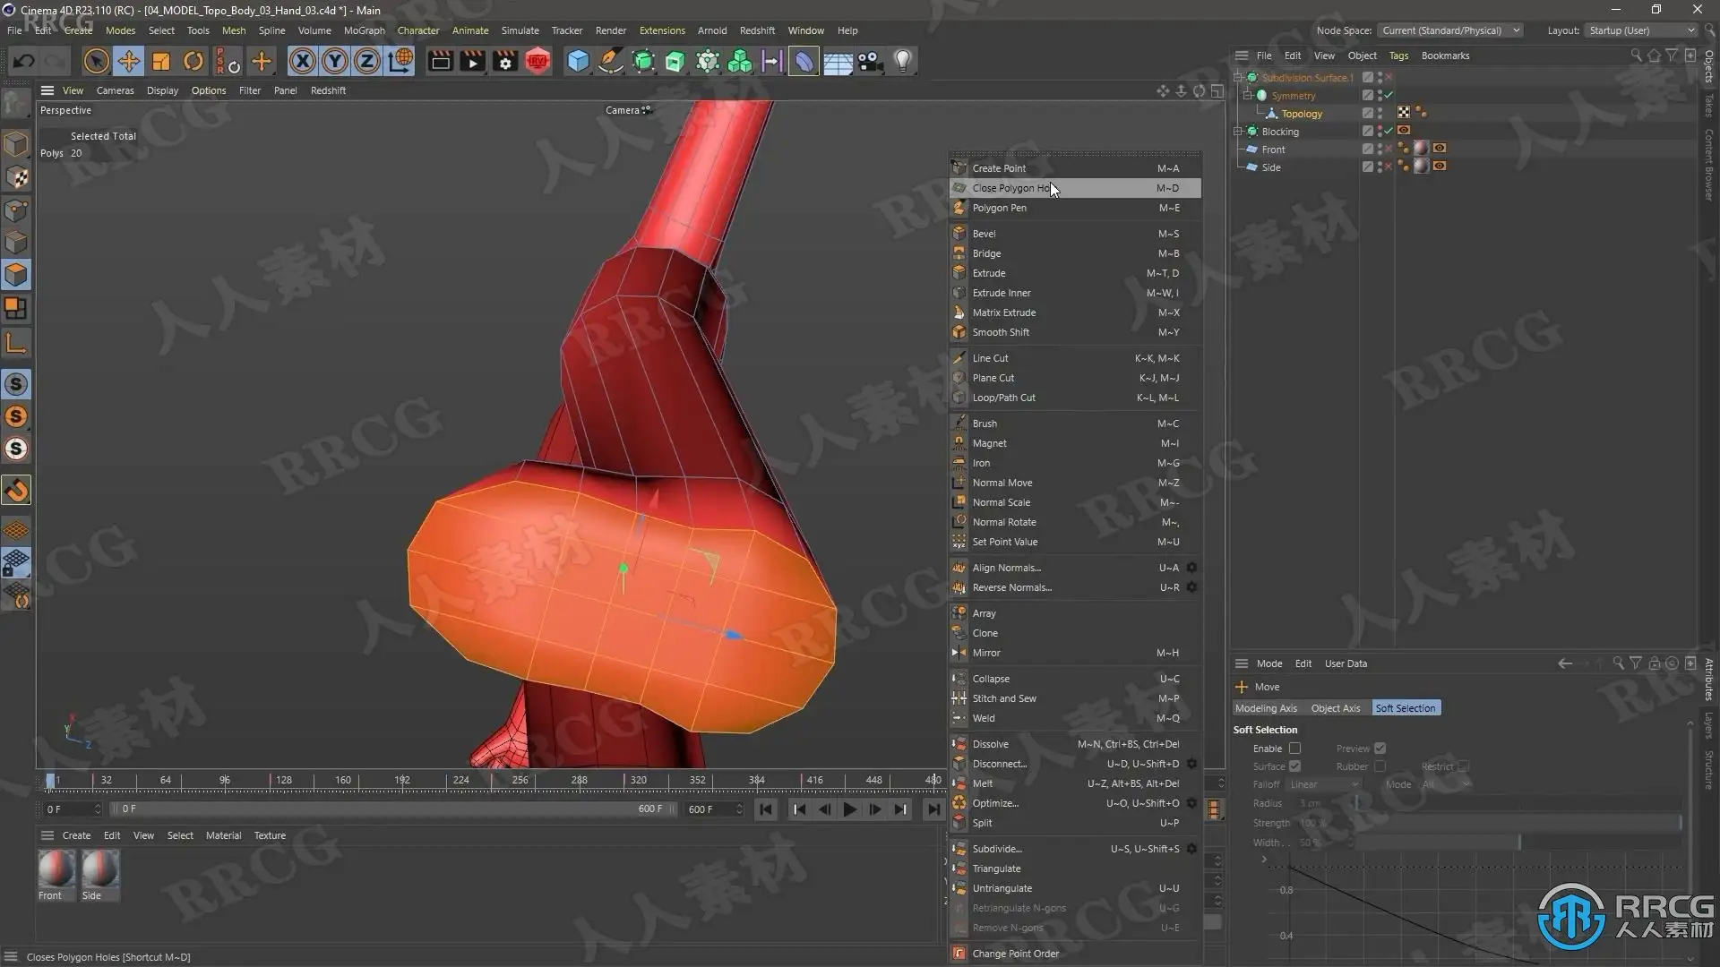The image size is (1720, 967).
Task: Toggle the X axis lock icon
Action: click(302, 61)
